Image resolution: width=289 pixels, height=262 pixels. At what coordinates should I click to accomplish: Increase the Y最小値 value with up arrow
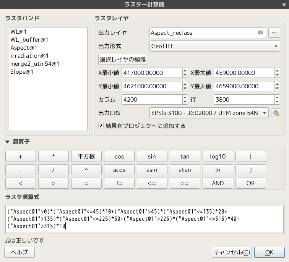185,84
